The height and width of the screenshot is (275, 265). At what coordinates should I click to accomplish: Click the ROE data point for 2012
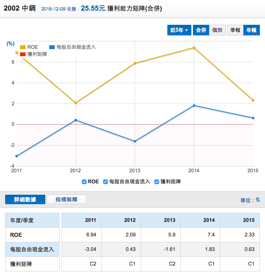[x=76, y=103]
